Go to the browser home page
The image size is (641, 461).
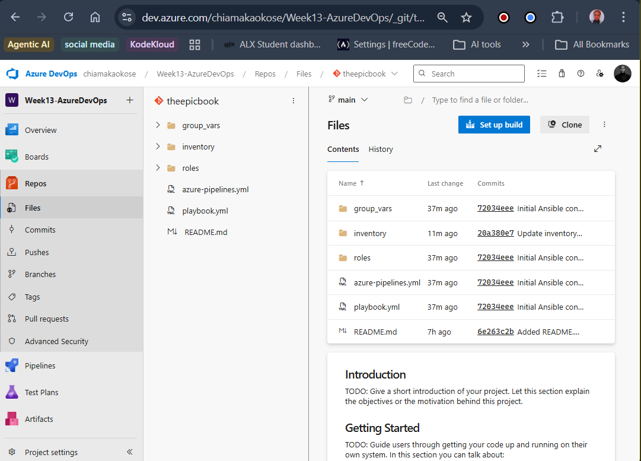point(95,17)
